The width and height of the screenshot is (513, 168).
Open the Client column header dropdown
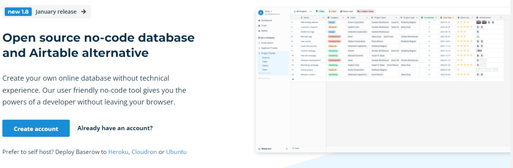tap(367, 17)
